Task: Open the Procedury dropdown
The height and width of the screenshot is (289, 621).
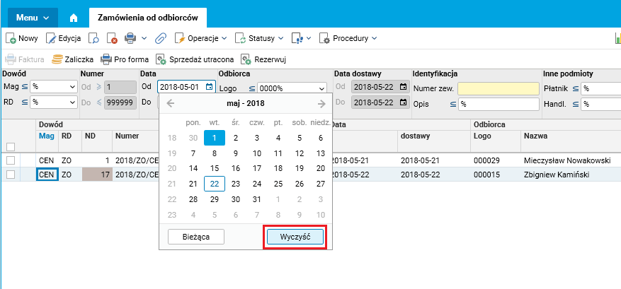Action: 348,38
